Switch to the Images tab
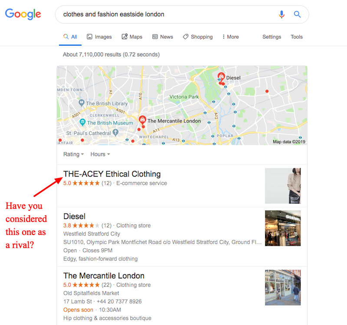The height and width of the screenshot is (325, 347). point(99,37)
